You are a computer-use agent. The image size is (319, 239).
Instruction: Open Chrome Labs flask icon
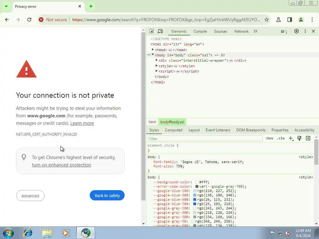[279, 20]
